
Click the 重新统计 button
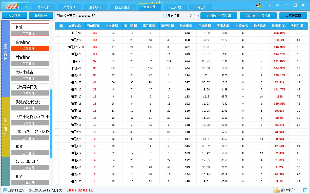click(x=41, y=15)
